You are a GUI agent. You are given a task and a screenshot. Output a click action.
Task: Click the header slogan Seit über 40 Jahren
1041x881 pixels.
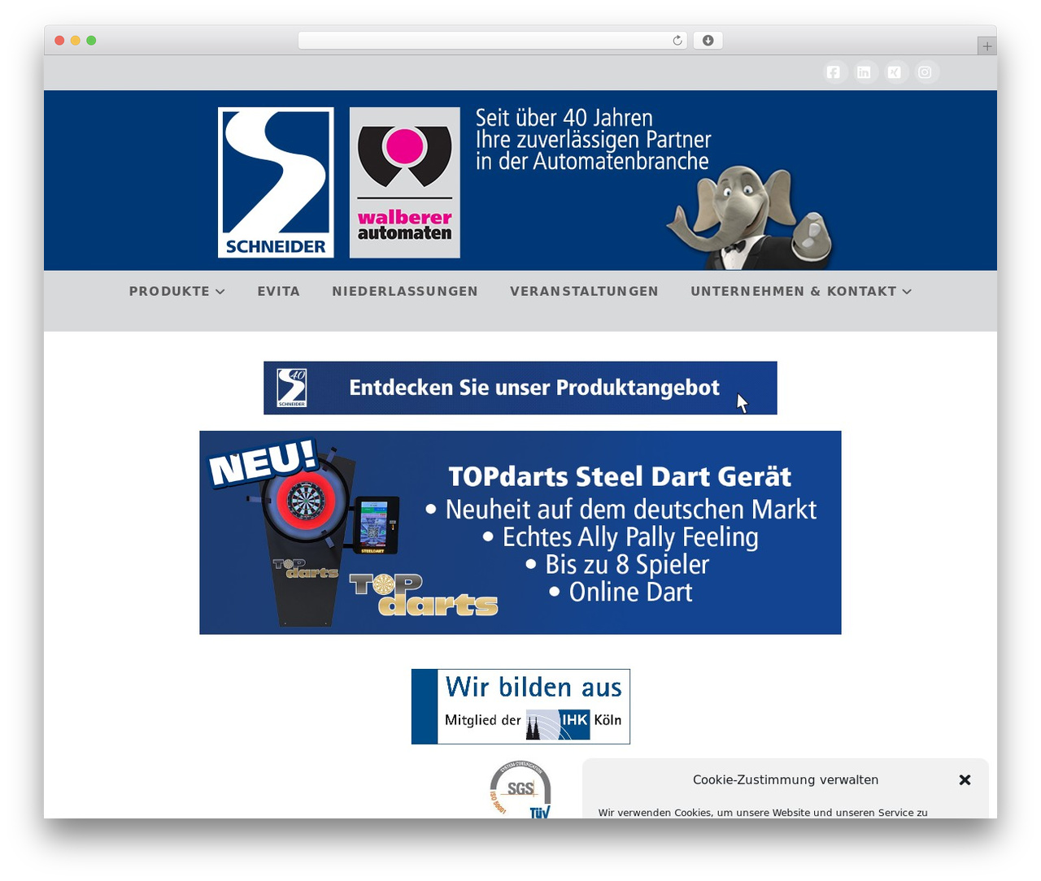(x=564, y=118)
